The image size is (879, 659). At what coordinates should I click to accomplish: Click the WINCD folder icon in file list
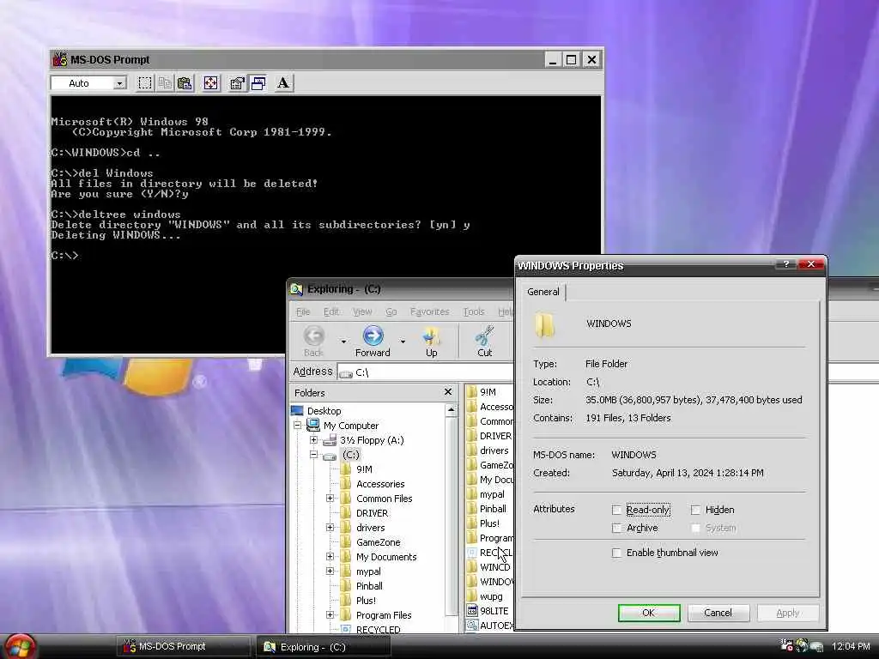[x=471, y=567]
